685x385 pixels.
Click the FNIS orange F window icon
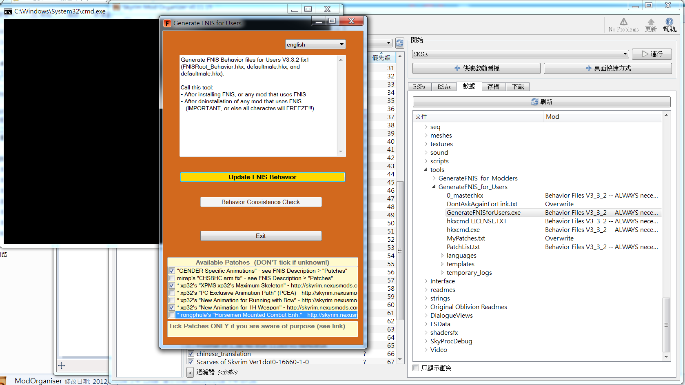click(167, 23)
